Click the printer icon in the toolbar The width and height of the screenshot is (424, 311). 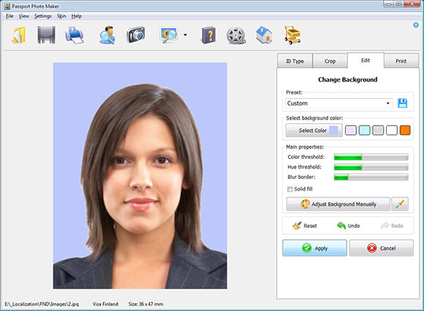pyautogui.click(x=74, y=35)
